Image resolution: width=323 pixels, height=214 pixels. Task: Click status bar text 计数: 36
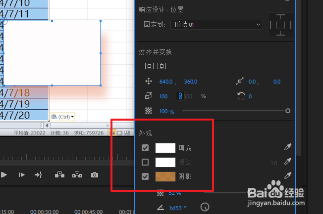[60, 133]
